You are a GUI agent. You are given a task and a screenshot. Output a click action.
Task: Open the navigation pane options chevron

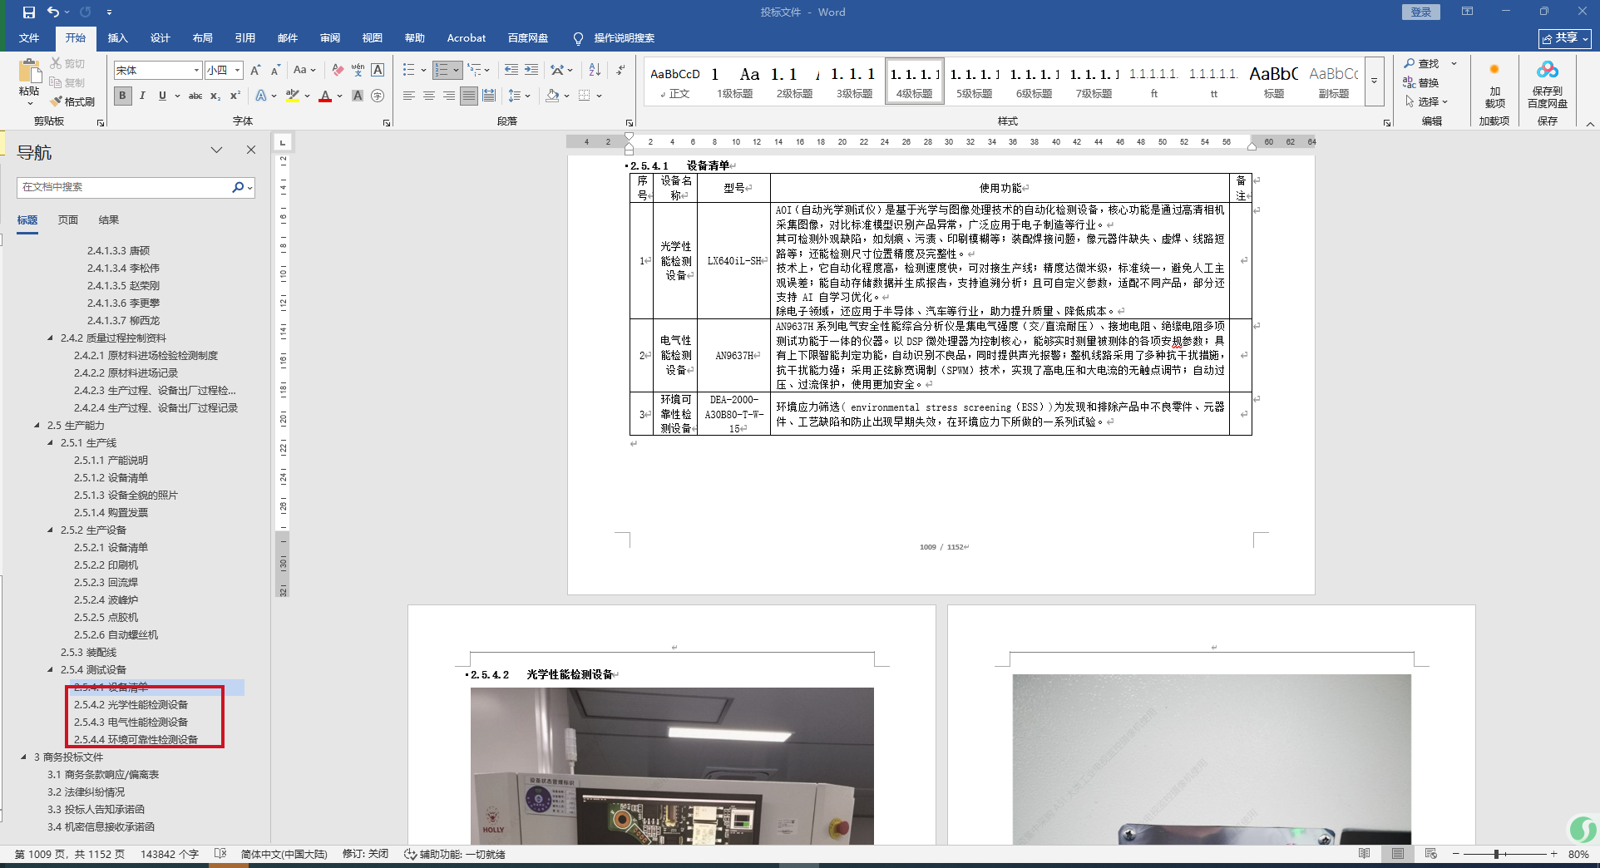click(x=216, y=150)
